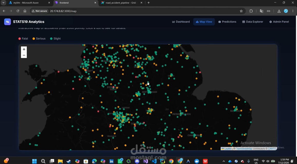Go to Data Explorer
The height and width of the screenshot is (164, 297).
pyautogui.click(x=253, y=22)
